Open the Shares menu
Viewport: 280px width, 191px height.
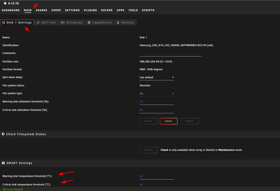(x=41, y=10)
